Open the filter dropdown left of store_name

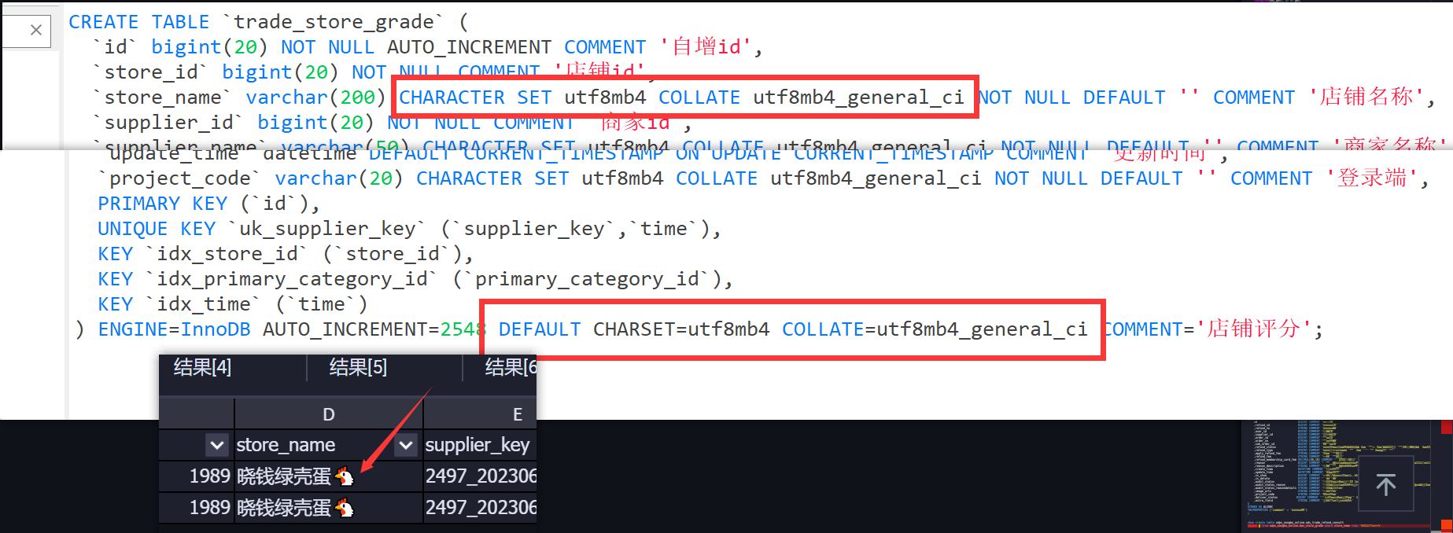point(217,446)
